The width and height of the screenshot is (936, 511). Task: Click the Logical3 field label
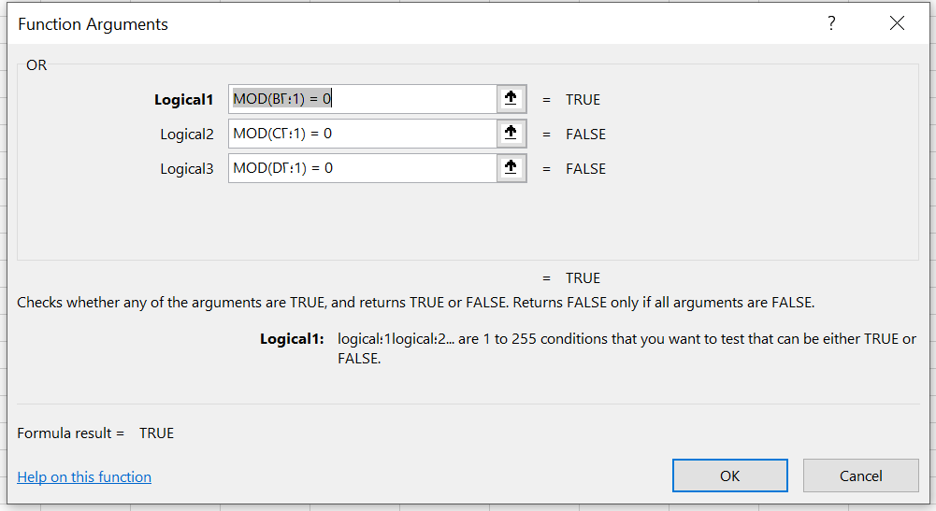187,169
